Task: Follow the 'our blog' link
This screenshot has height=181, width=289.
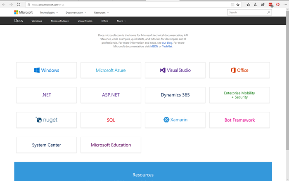Action: click(167, 43)
